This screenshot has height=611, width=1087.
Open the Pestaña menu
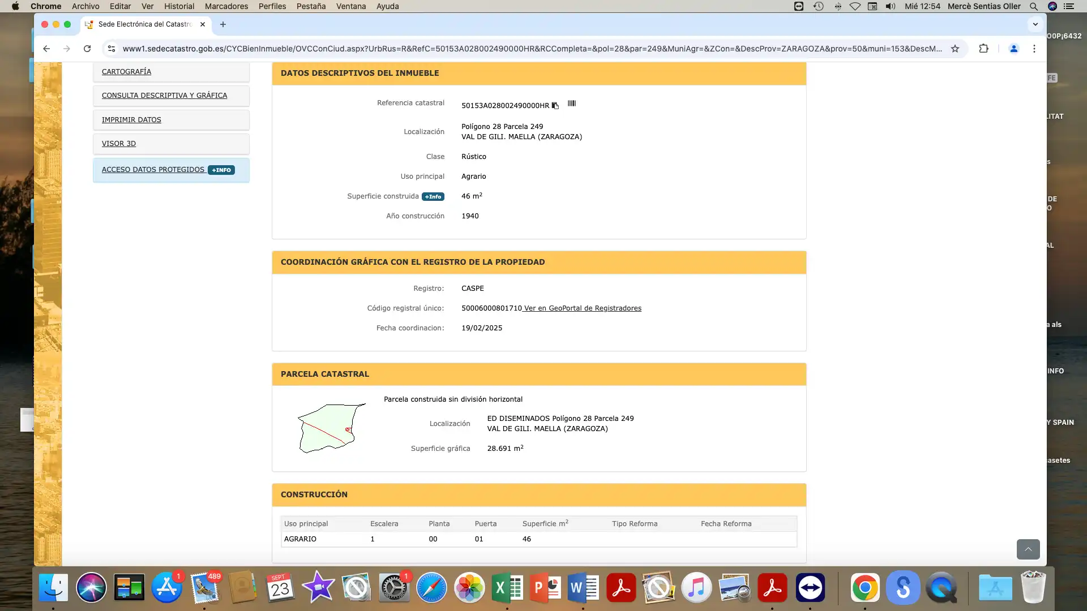[311, 6]
